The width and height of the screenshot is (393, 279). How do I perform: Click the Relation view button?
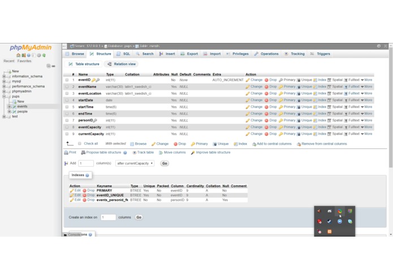pyautogui.click(x=122, y=64)
